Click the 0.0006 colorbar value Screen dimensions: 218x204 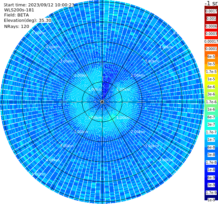click(211, 26)
